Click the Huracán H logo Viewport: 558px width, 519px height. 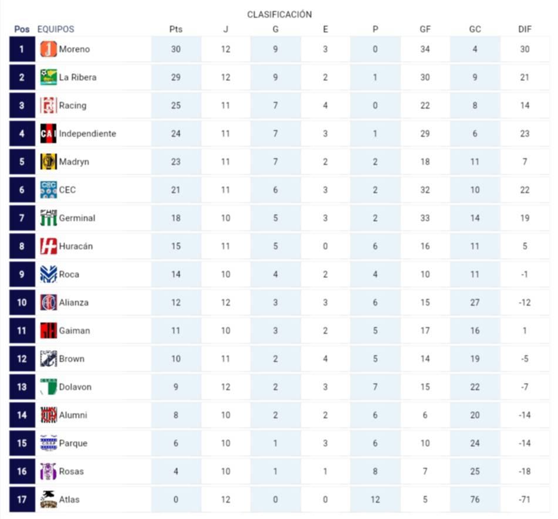click(48, 246)
